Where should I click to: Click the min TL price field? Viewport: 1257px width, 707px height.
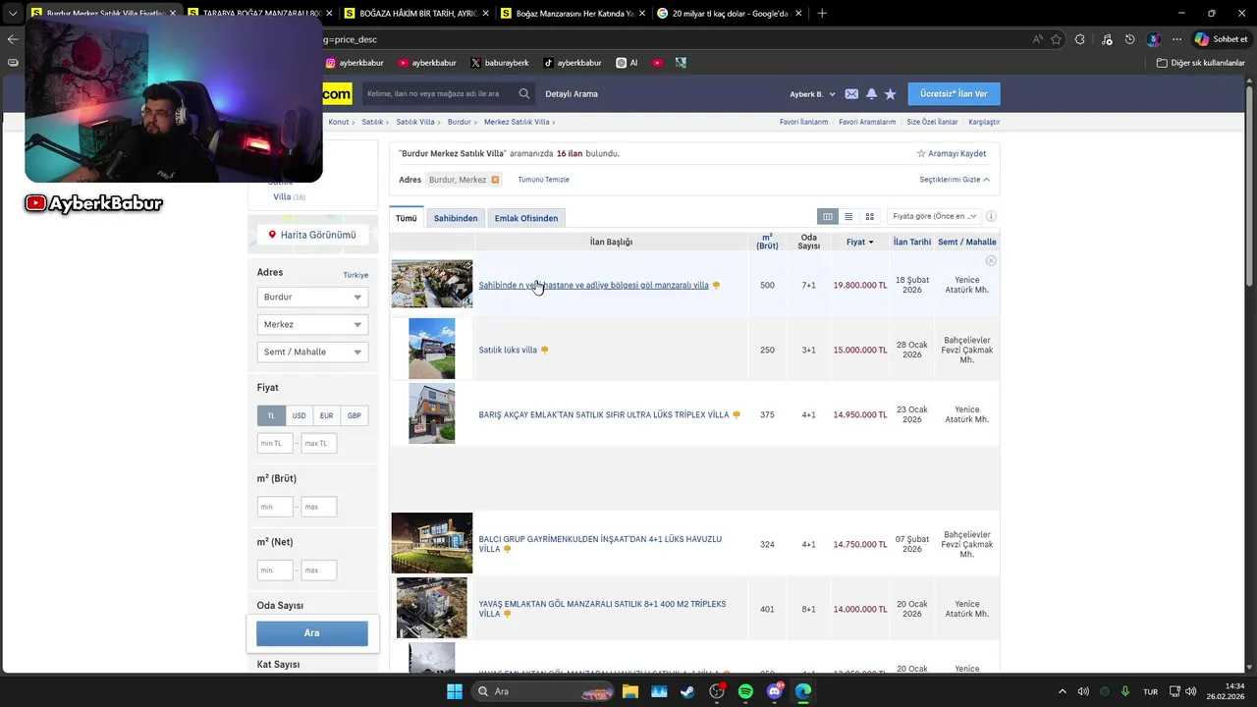click(x=275, y=444)
